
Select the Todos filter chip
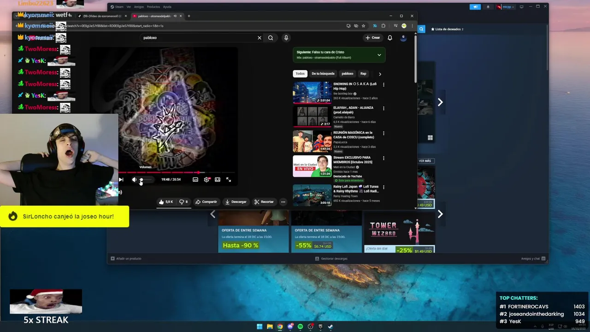pyautogui.click(x=300, y=74)
